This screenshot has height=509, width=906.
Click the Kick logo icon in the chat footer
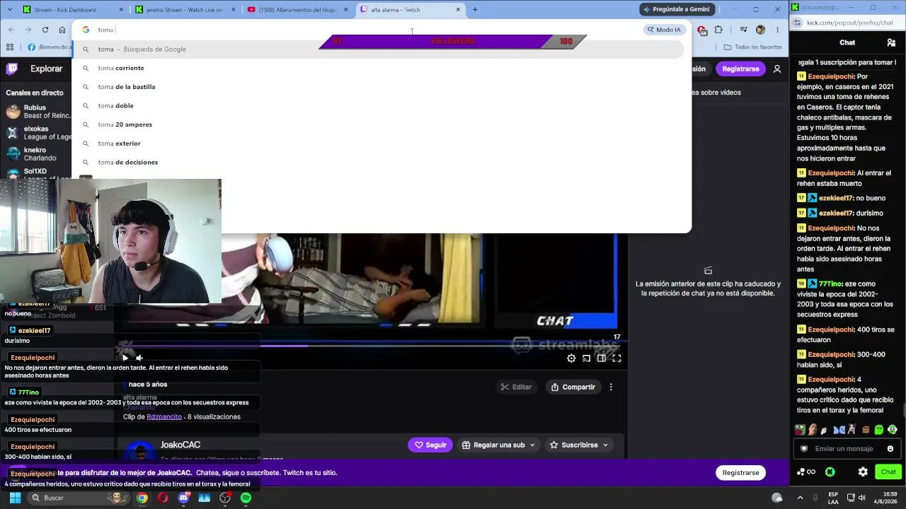pyautogui.click(x=830, y=472)
